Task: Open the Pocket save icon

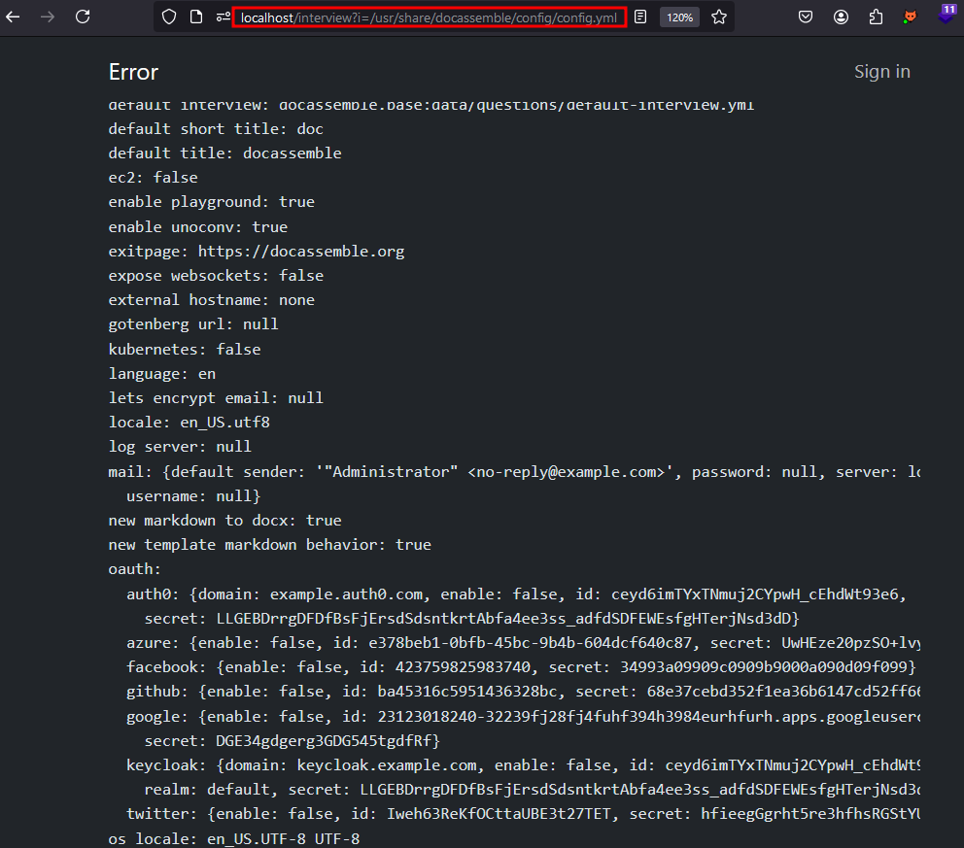Action: click(x=806, y=17)
